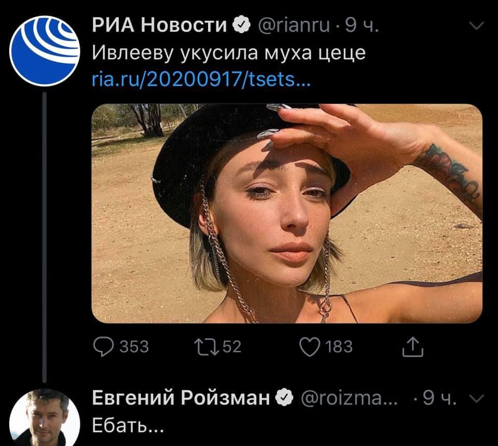Expand the options chevron on Ройзман's reply

click(x=477, y=398)
